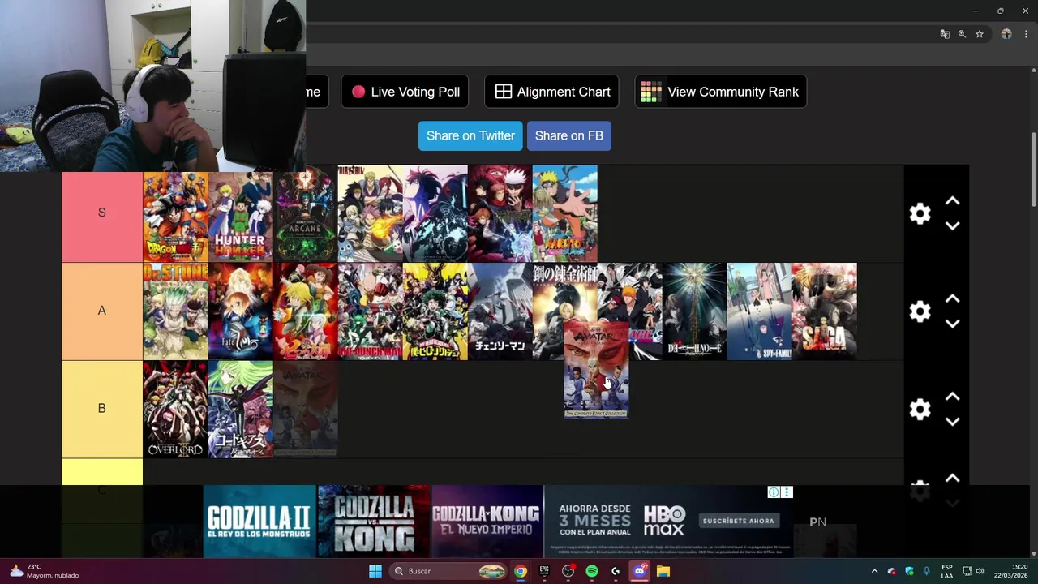This screenshot has height=584, width=1038.
Task: Bookmark this page with the star icon
Action: [980, 34]
